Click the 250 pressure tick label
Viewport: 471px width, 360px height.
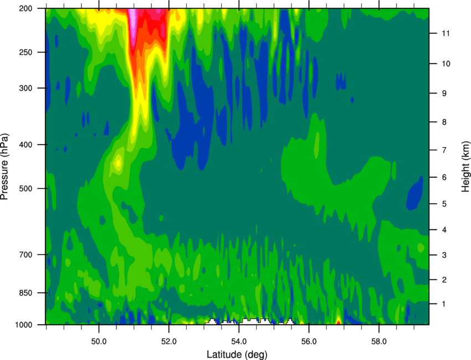click(x=25, y=53)
